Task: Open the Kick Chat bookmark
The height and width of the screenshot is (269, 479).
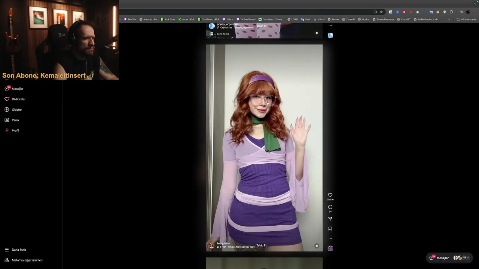Action: tap(168, 19)
